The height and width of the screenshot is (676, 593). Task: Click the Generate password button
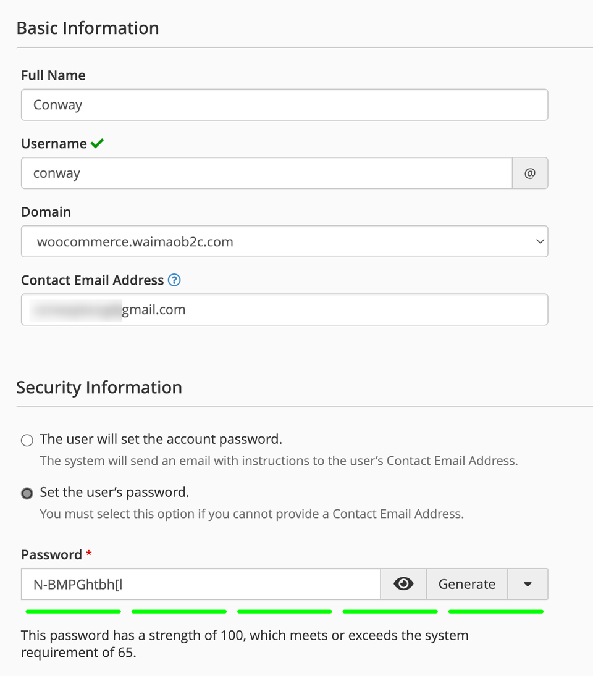pyautogui.click(x=466, y=584)
